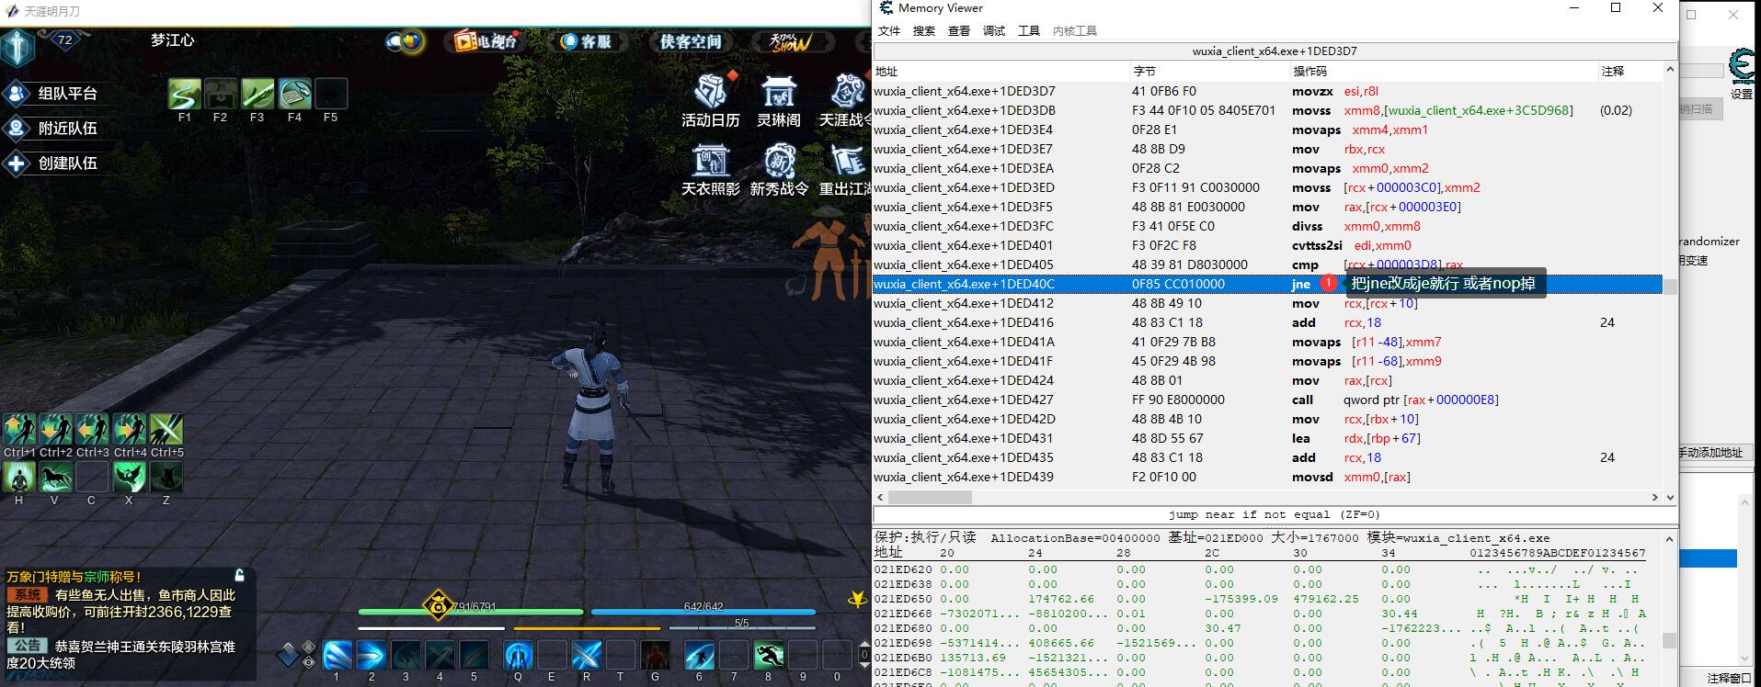Screen dimensions: 1761x687
Task: Open the 搜索 menu in Memory Viewer
Action: pos(924,31)
